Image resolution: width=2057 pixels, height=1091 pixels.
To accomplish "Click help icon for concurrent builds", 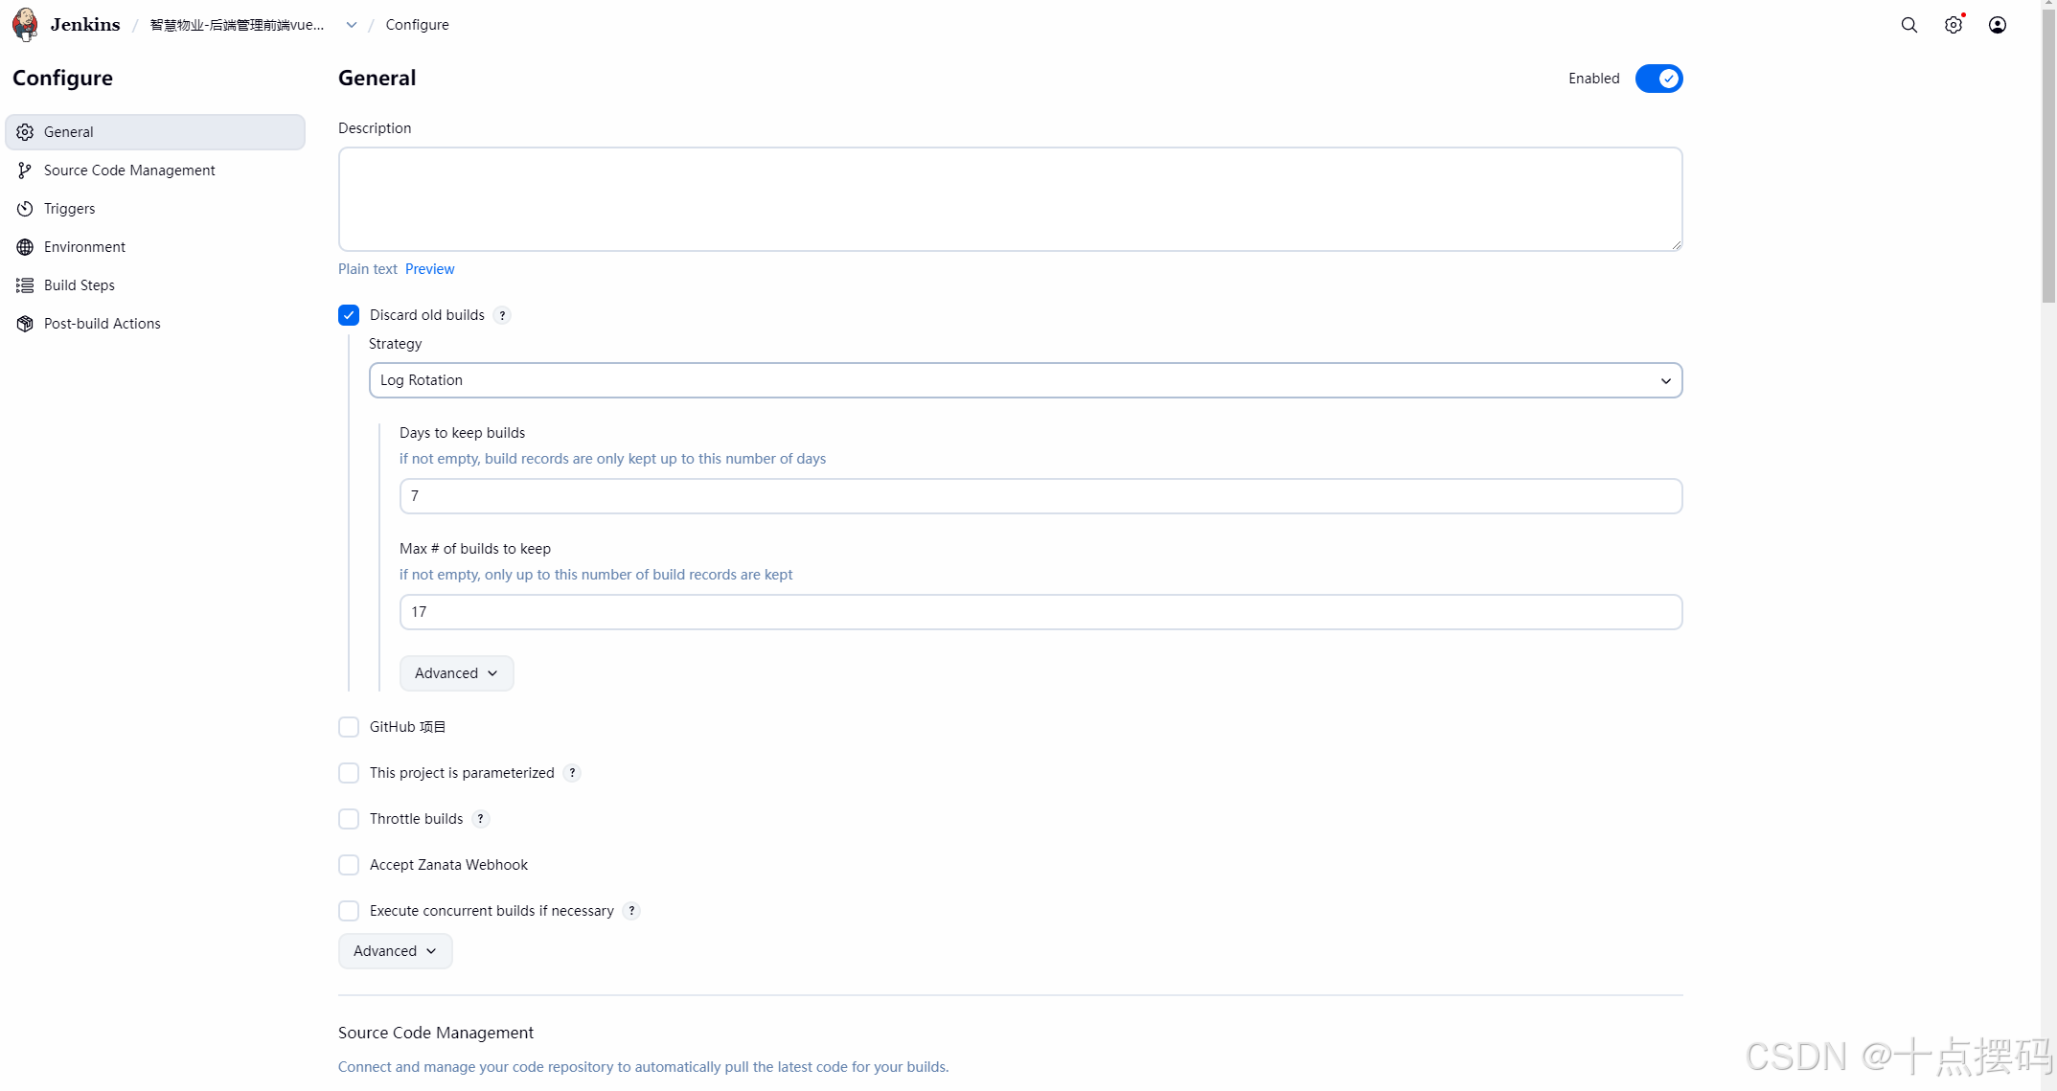I will pyautogui.click(x=631, y=911).
